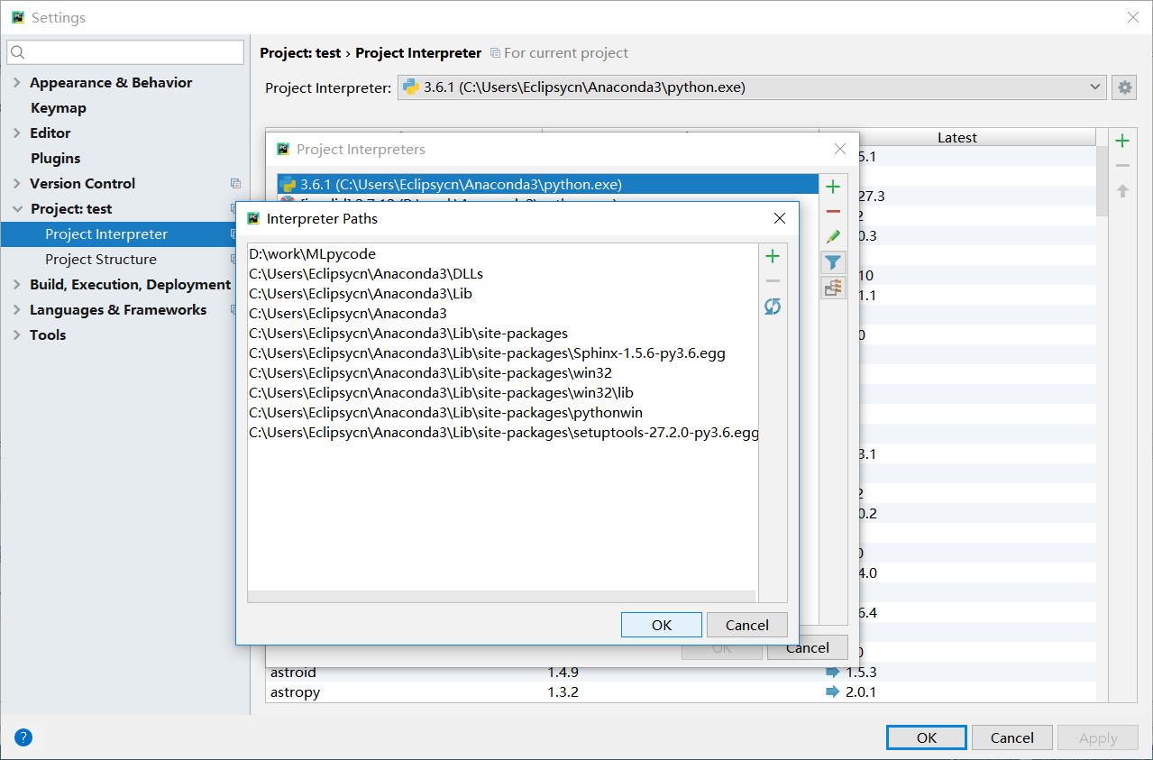Open the help question mark icon
This screenshot has height=760, width=1153.
[x=23, y=737]
